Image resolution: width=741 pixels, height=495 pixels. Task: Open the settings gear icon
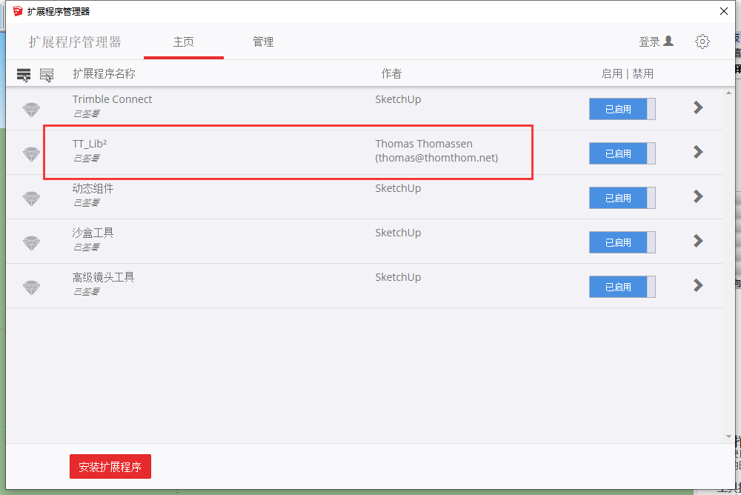pos(702,41)
